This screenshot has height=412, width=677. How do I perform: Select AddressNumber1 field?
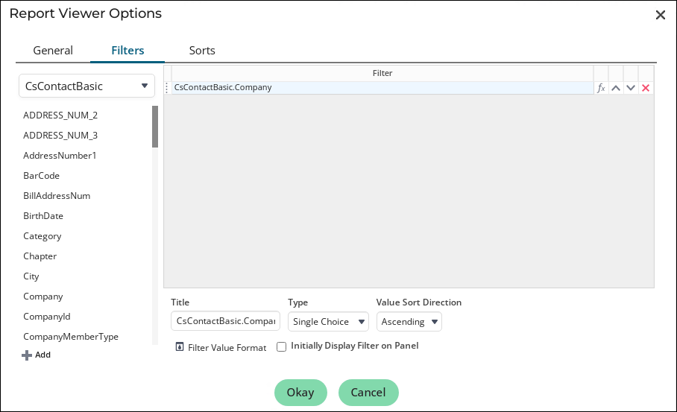coord(60,156)
